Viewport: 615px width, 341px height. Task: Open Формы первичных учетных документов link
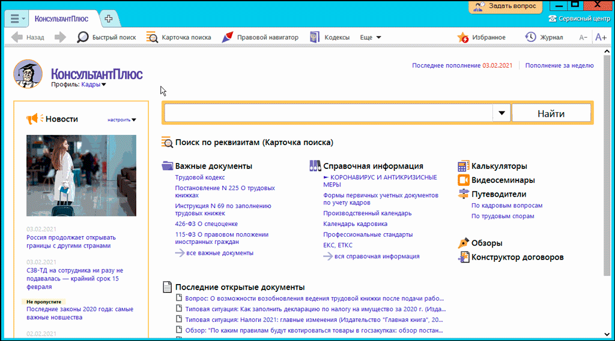click(x=380, y=199)
